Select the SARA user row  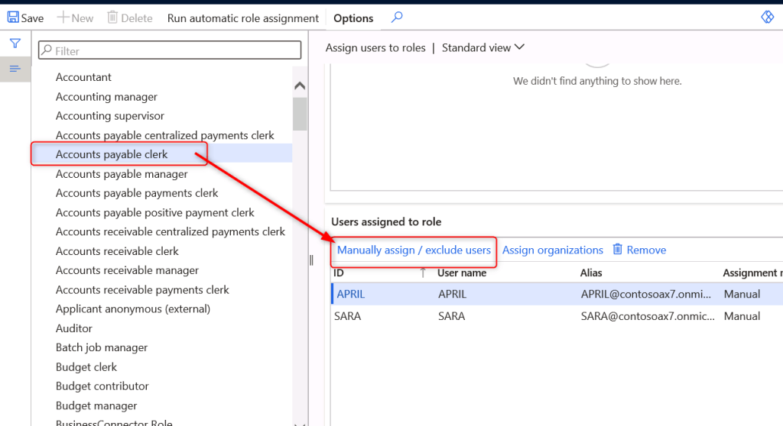click(451, 316)
